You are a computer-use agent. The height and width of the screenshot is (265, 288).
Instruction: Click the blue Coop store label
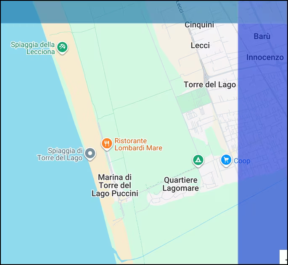[x=242, y=161]
